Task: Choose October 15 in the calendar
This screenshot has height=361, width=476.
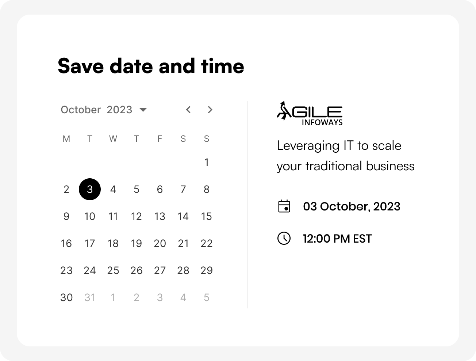Action: pos(207,216)
